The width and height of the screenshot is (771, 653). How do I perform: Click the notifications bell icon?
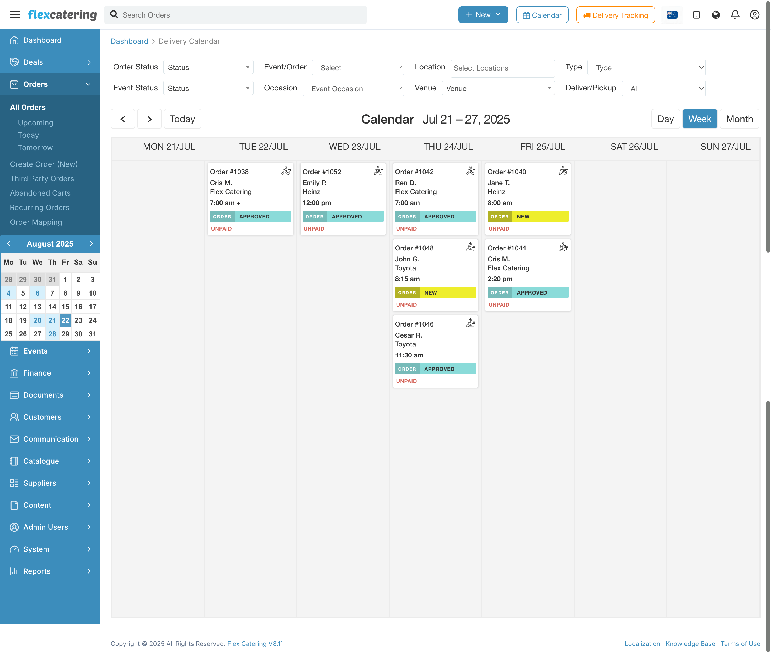735,15
